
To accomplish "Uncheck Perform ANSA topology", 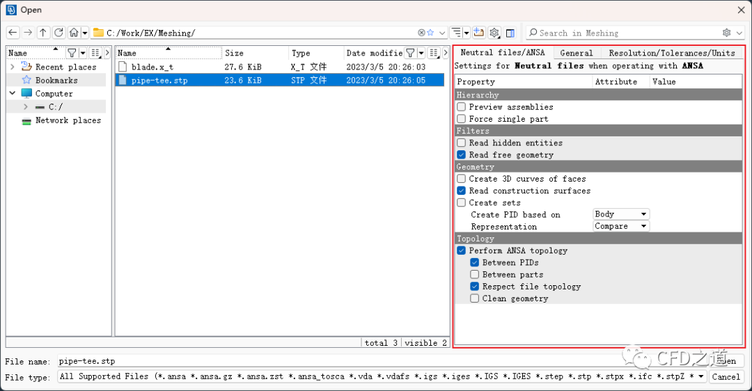I will point(462,250).
